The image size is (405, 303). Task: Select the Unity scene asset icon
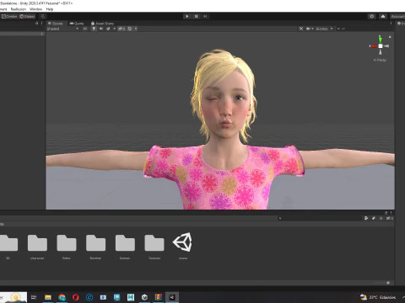(x=183, y=242)
